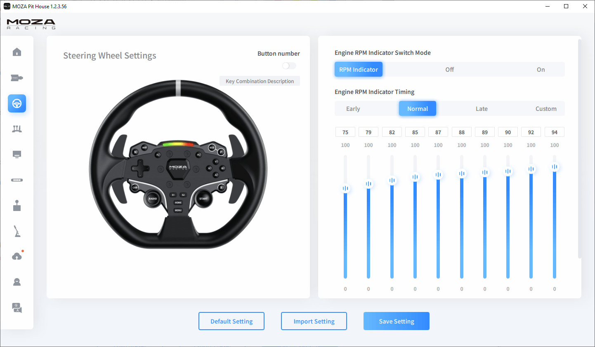595x347 pixels.
Task: Click the RPM value field showing 94
Action: pyautogui.click(x=554, y=132)
